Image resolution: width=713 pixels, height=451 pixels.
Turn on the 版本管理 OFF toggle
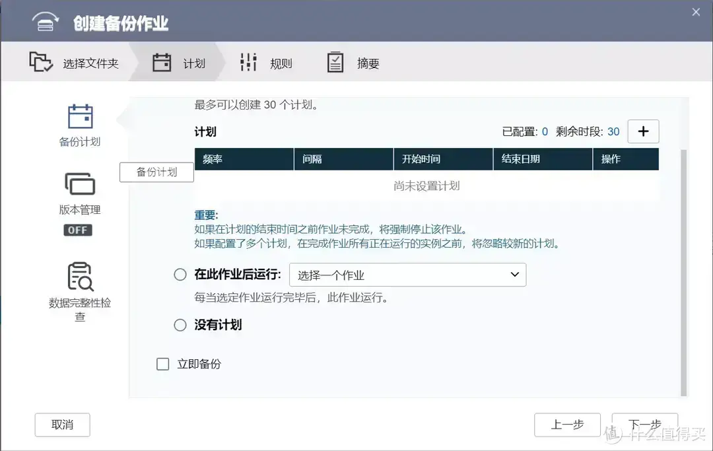pyautogui.click(x=78, y=230)
